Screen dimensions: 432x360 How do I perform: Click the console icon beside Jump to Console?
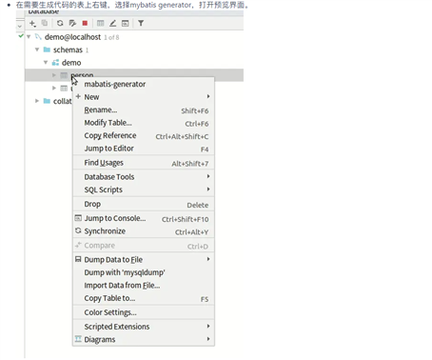pos(78,218)
